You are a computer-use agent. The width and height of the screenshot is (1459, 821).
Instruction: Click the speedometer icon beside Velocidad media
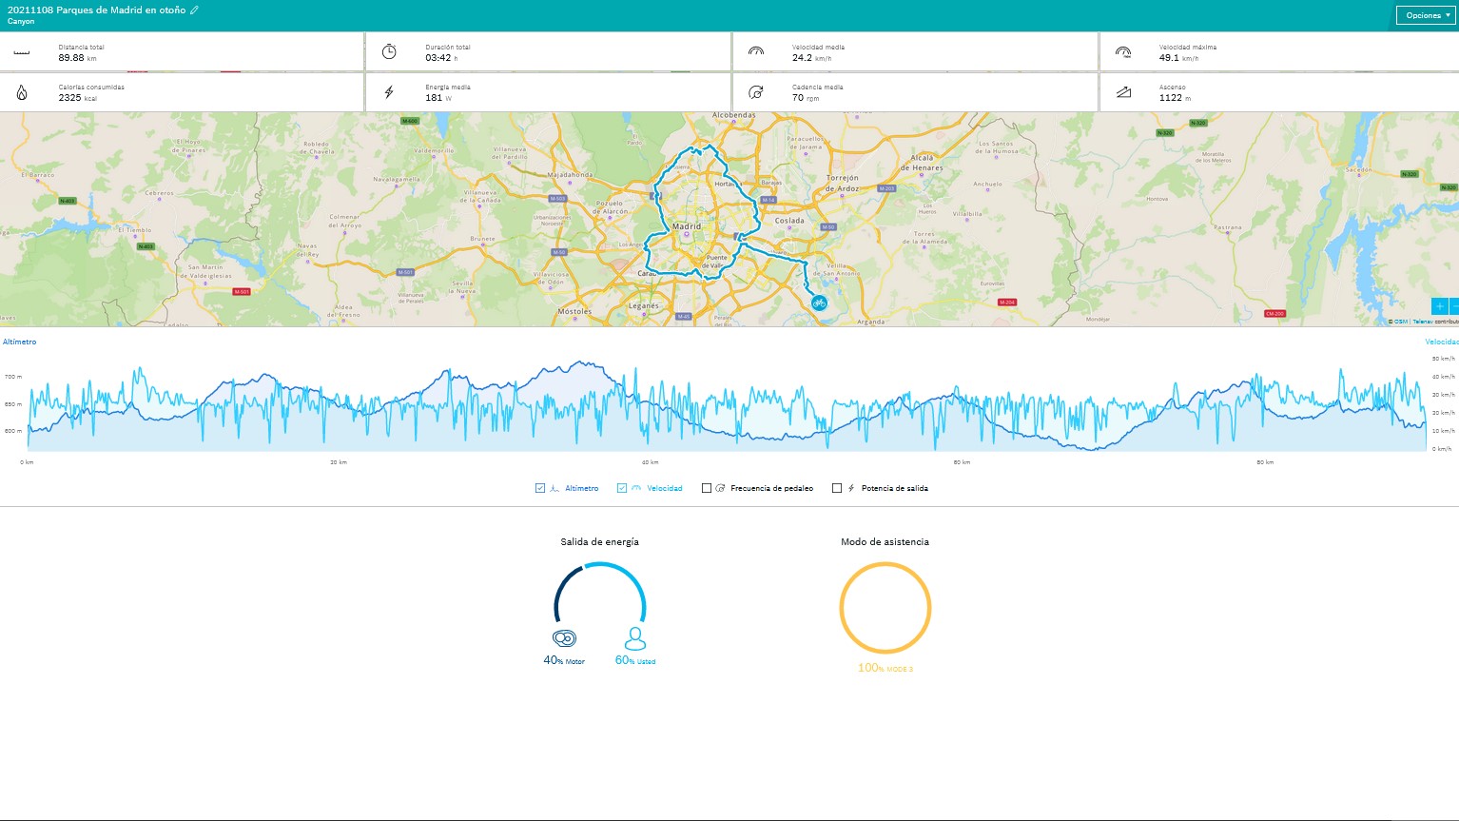756,51
